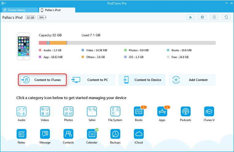Click the Add Content button
Screen dimensions: 234x152
pyautogui.click(x=192, y=80)
